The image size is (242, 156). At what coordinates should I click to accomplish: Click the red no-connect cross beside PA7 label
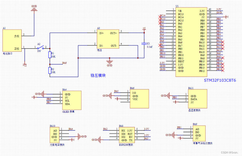[x=160, y=46]
